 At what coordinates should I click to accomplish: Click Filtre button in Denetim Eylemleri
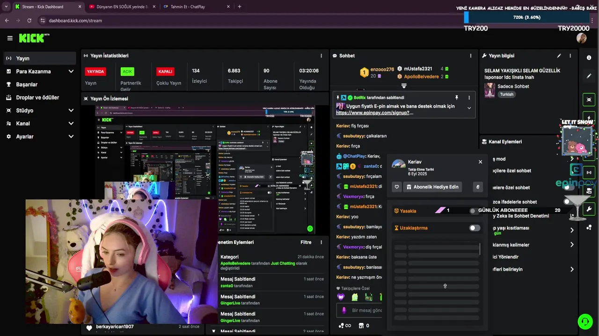306,242
